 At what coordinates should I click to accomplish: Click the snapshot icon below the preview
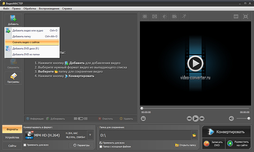click(143, 118)
